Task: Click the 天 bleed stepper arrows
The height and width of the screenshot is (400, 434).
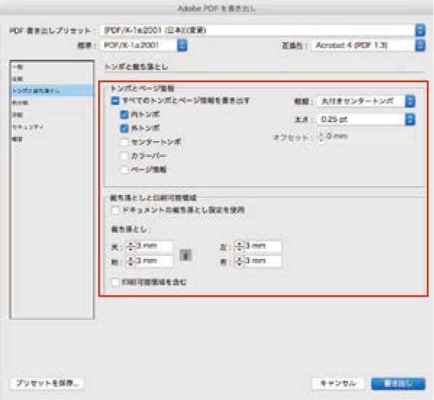Action: (x=131, y=246)
